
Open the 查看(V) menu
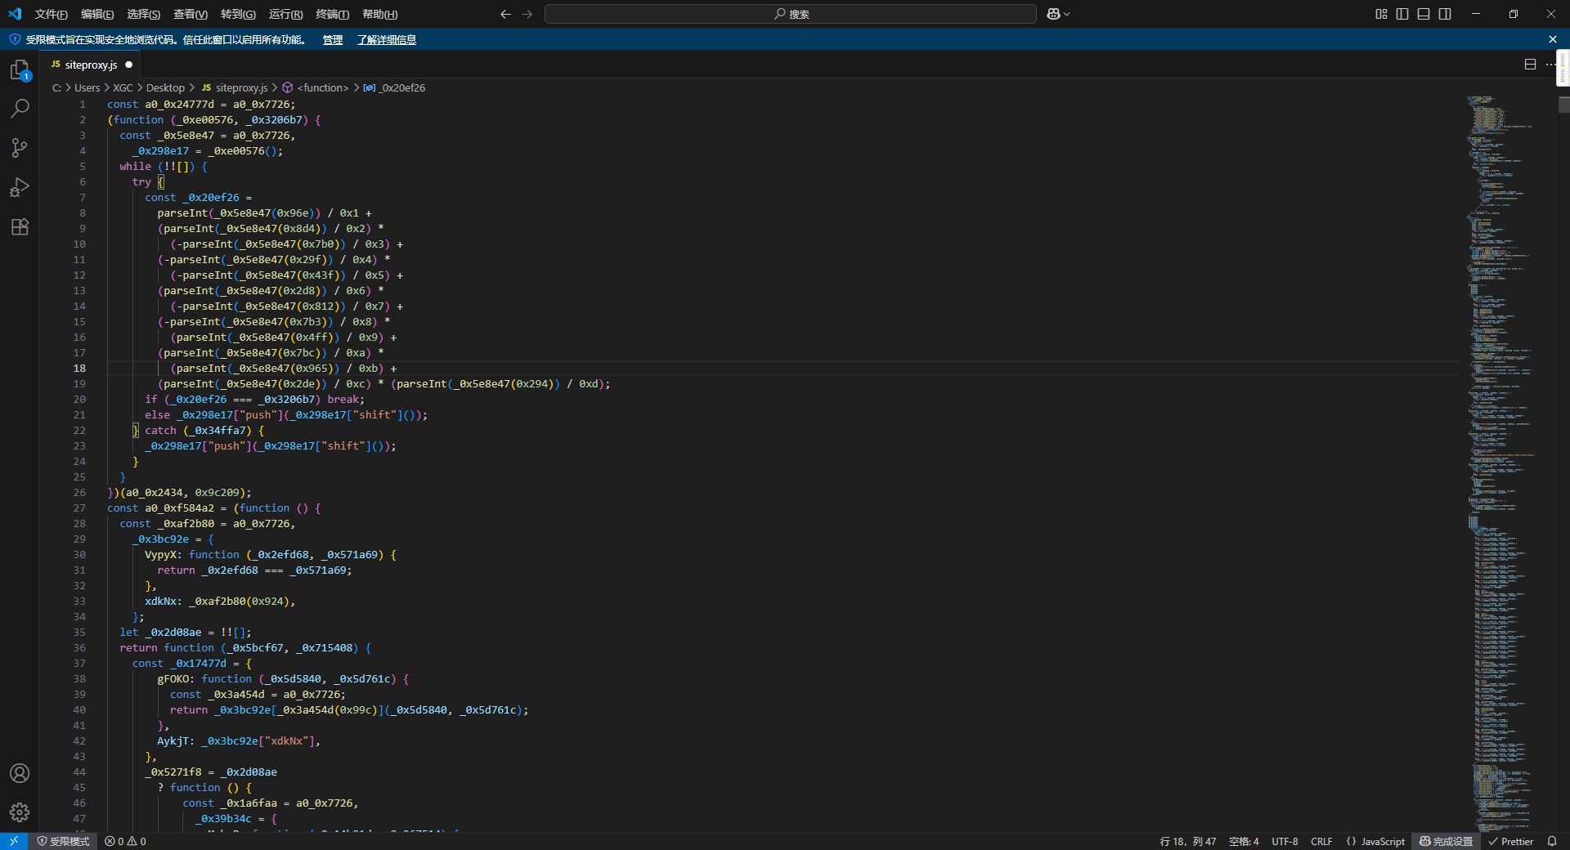(x=191, y=14)
